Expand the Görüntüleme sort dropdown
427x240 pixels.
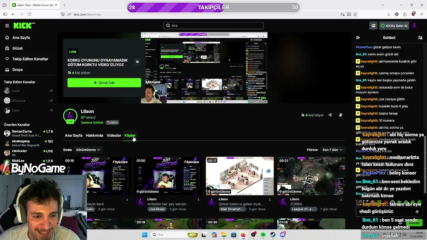coord(88,150)
